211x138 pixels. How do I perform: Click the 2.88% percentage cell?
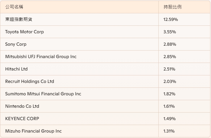point(170,44)
